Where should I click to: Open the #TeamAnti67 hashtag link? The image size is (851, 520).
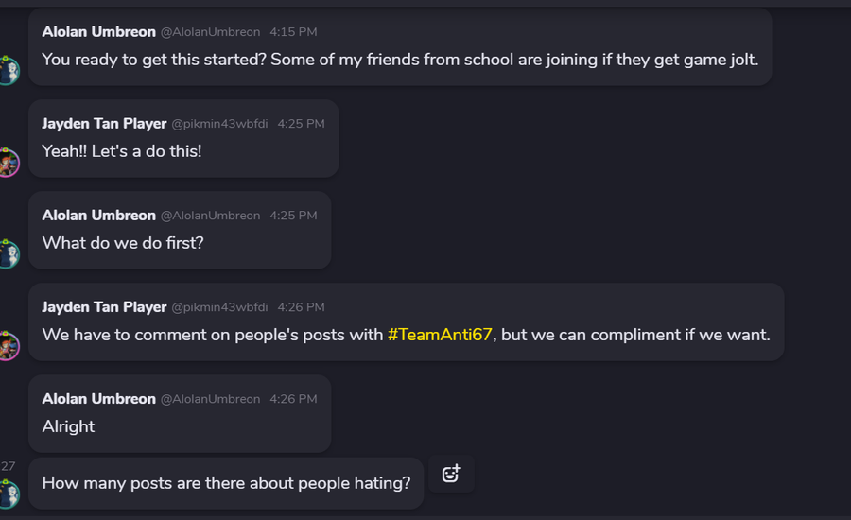tap(440, 335)
